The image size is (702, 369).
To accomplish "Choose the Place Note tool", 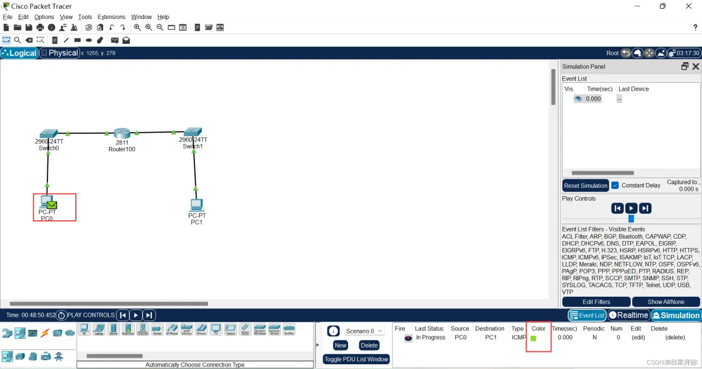I will pyautogui.click(x=55, y=40).
